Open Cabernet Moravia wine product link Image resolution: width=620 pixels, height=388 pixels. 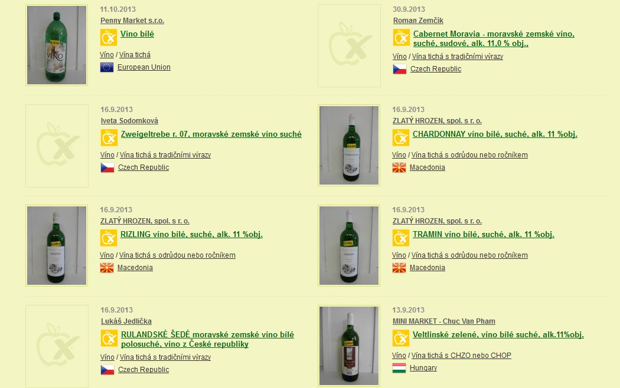pos(494,39)
